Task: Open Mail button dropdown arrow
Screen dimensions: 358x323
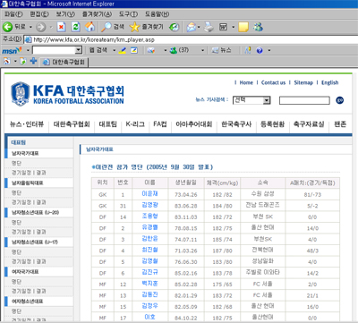Action: [x=199, y=27]
